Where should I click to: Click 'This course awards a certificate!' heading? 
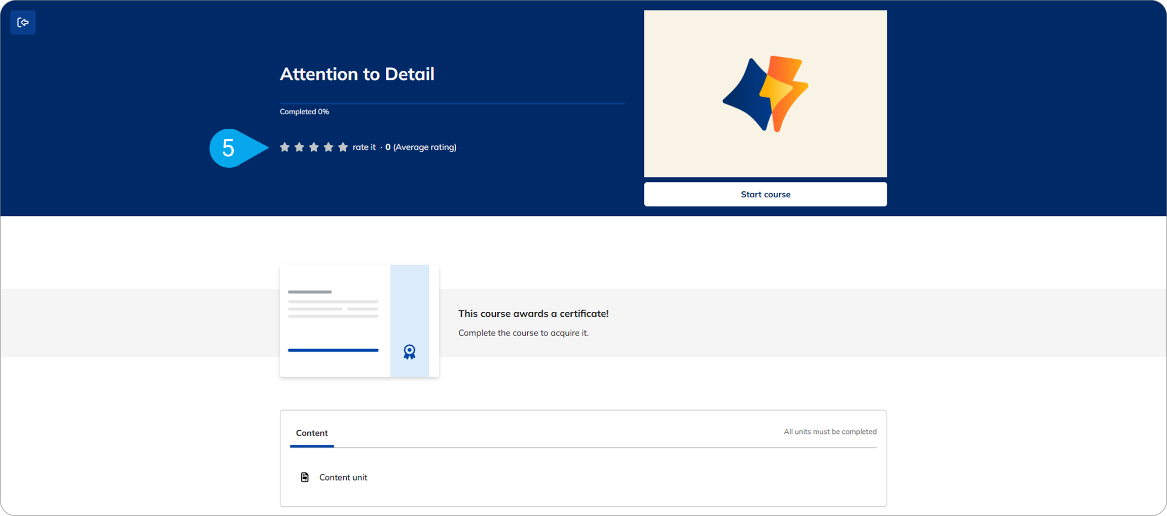click(x=533, y=314)
